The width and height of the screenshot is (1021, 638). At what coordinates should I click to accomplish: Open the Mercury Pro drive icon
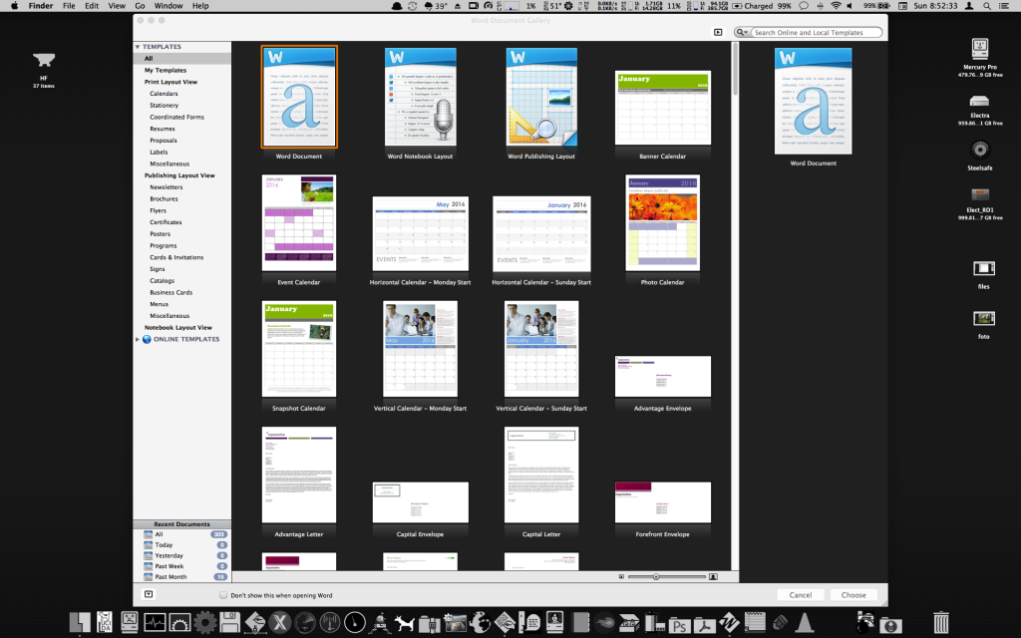coord(979,50)
